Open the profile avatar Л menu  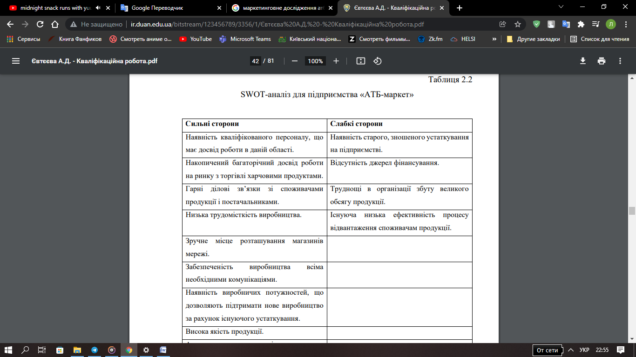tap(610, 24)
